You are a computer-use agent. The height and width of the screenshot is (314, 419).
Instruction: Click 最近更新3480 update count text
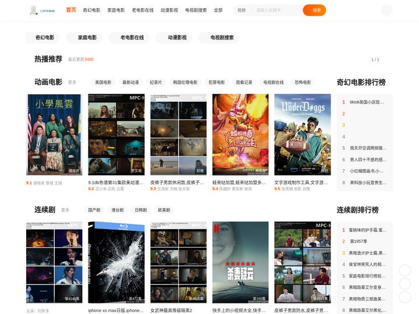pos(81,59)
